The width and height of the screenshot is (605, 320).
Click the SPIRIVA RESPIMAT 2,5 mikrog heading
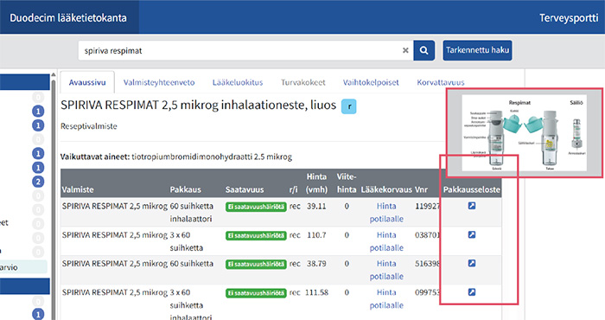(198, 105)
